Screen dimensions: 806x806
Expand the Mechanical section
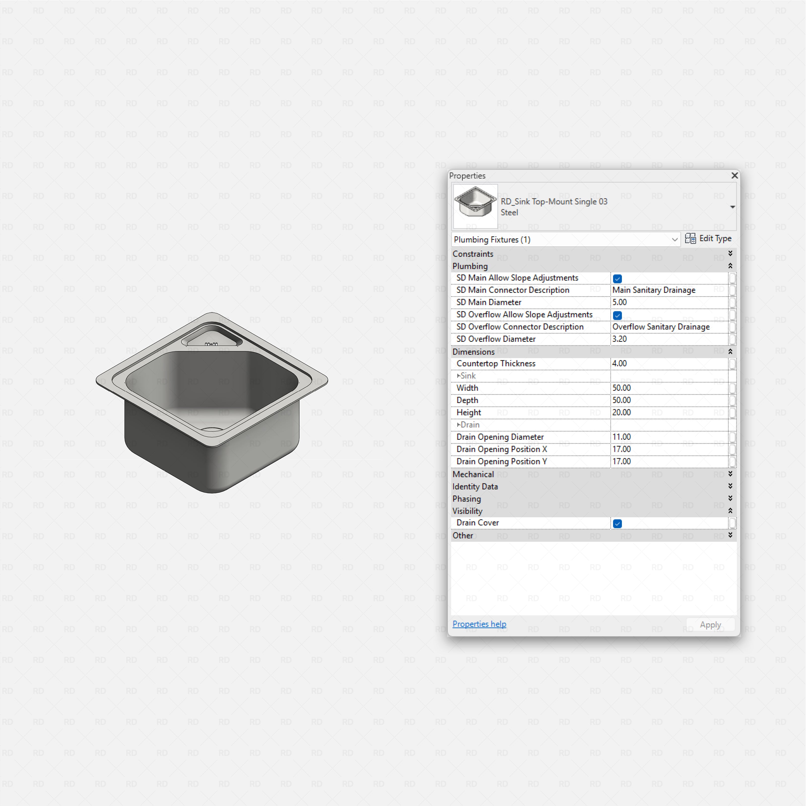pyautogui.click(x=730, y=474)
